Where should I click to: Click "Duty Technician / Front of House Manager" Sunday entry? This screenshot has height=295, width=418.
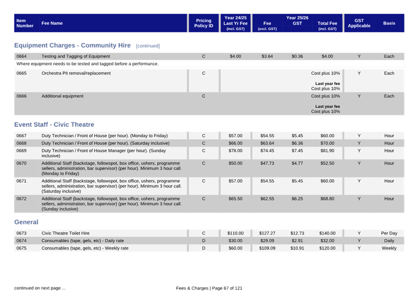click(x=104, y=153)
